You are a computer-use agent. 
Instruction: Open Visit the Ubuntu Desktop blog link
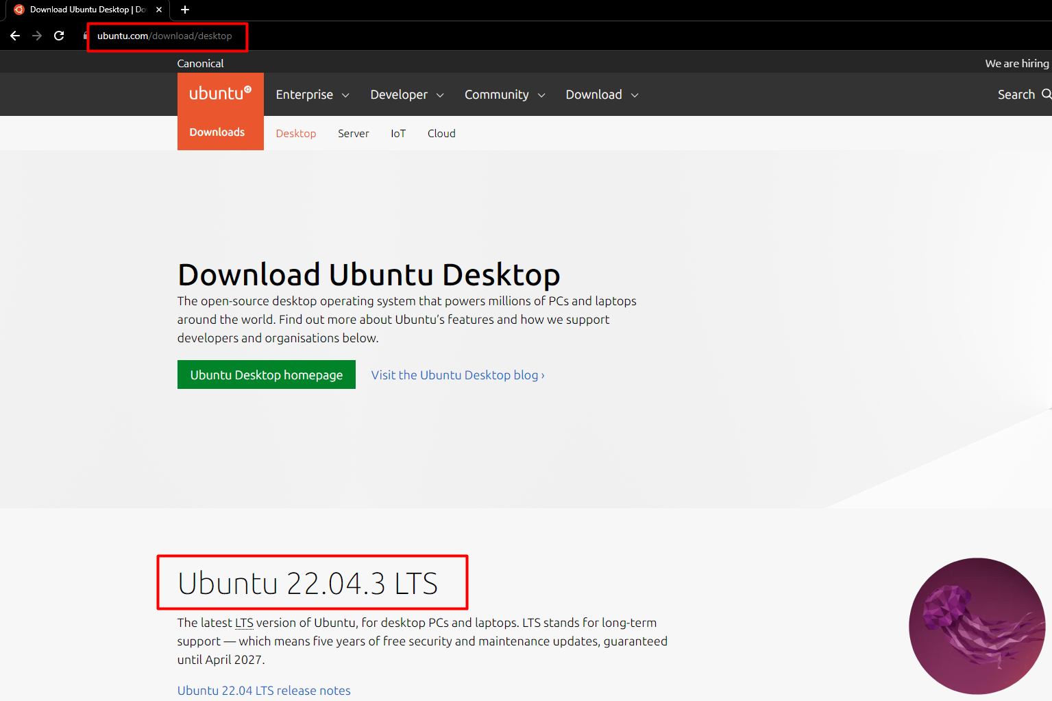point(458,375)
